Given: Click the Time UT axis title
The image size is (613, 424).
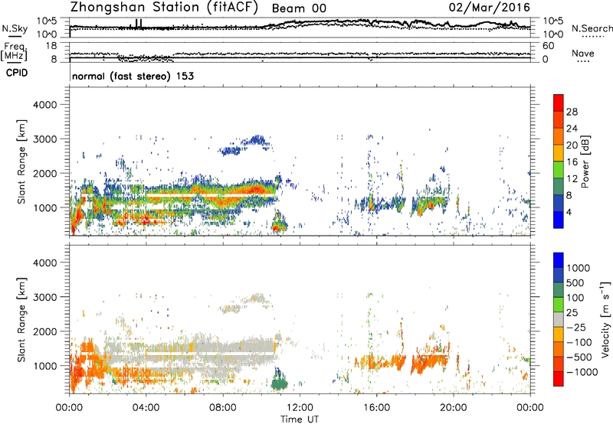Looking at the screenshot, I should point(300,419).
